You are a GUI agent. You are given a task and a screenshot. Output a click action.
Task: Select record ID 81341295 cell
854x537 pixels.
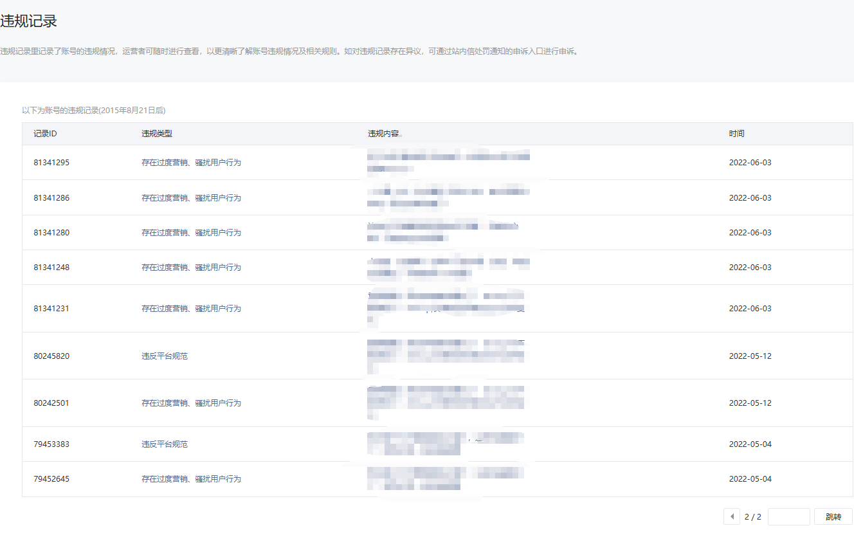click(51, 163)
